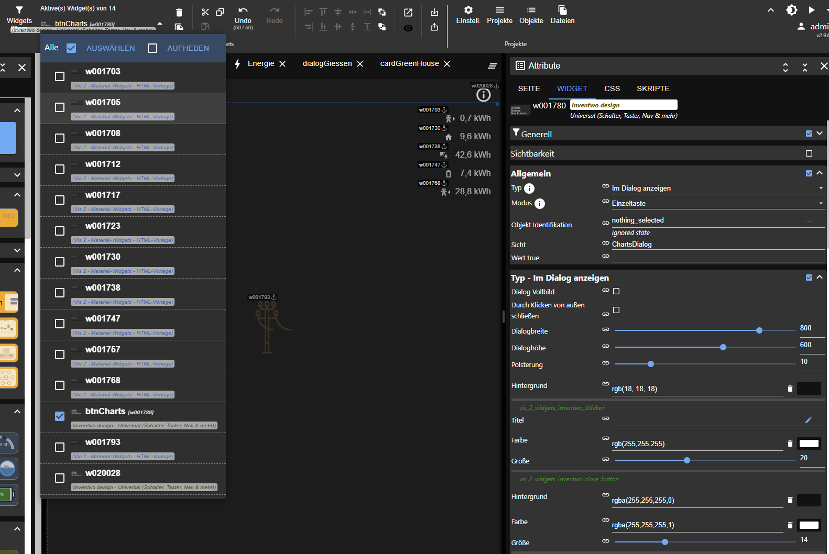
Task: Click the delete widget trash icon
Action: click(x=179, y=13)
